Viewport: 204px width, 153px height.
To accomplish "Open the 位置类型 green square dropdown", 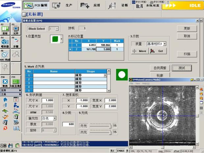I will pos(62,39).
